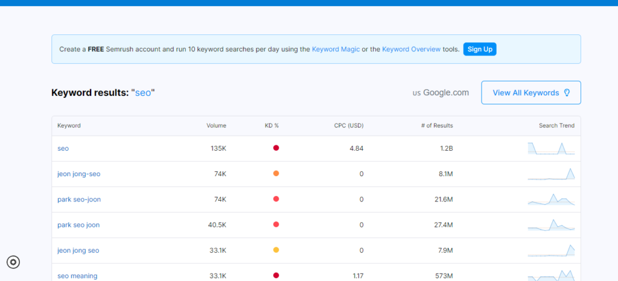Click the Search Trend column header
Viewport: 618px width, 281px height.
click(556, 125)
